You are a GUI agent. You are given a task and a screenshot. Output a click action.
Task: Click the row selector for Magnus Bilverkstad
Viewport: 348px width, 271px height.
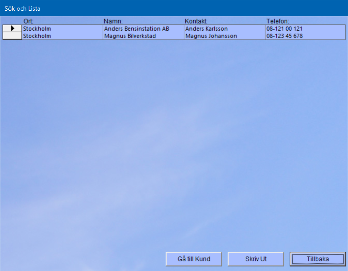[x=12, y=36]
